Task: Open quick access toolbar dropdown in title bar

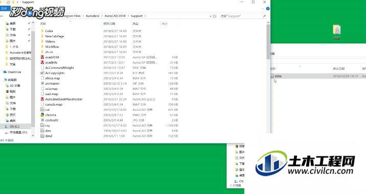Action: pos(17,2)
